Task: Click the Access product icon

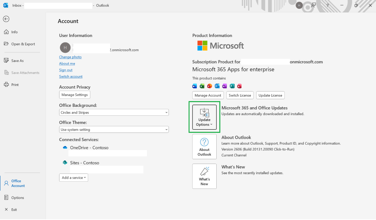Action: pyautogui.click(x=239, y=86)
